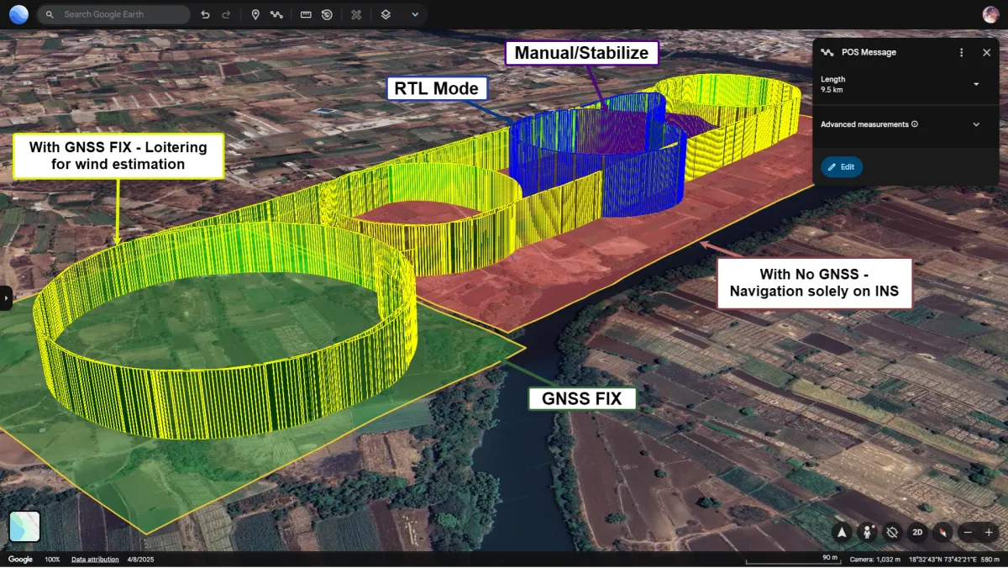Reset heading with the compass icon
Image resolution: width=1008 pixels, height=568 pixels.
point(942,532)
